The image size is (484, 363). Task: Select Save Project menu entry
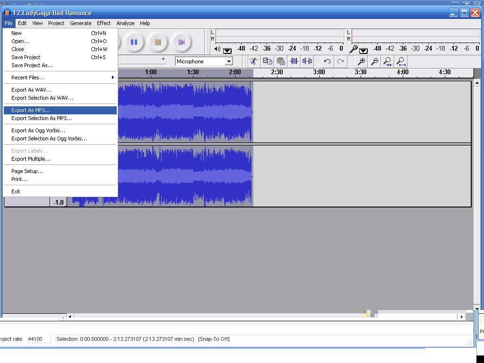[x=60, y=57]
